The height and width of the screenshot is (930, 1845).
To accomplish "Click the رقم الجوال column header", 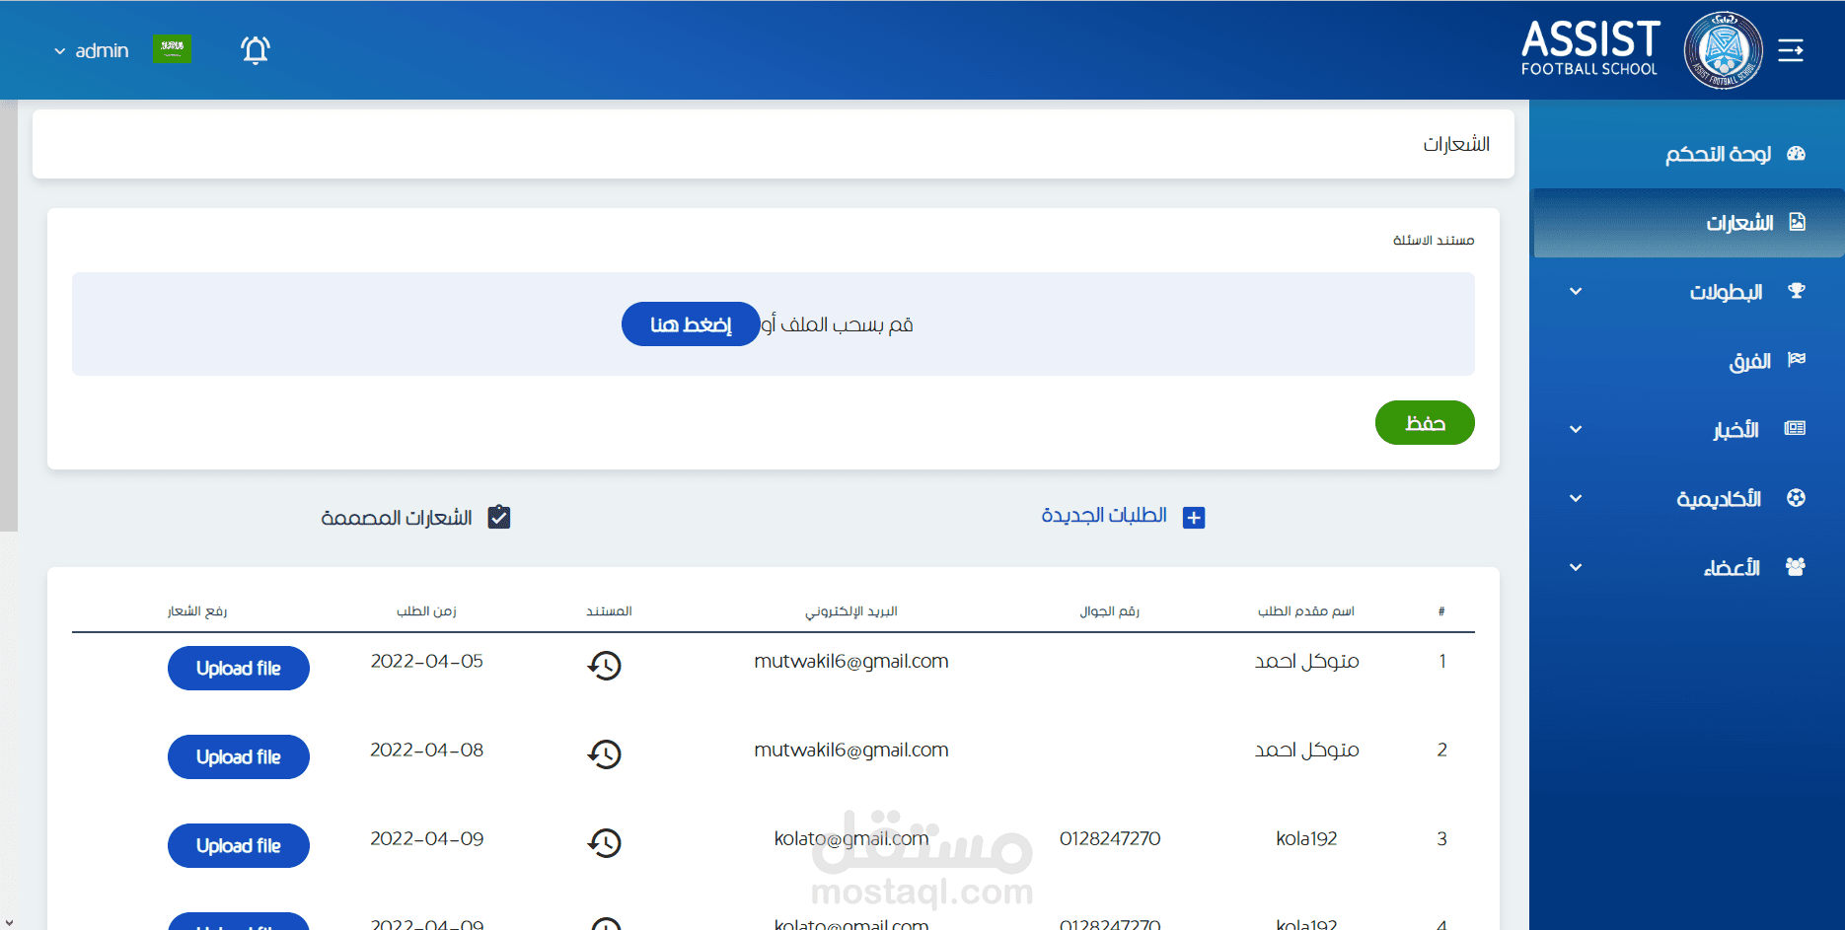I will (1110, 611).
